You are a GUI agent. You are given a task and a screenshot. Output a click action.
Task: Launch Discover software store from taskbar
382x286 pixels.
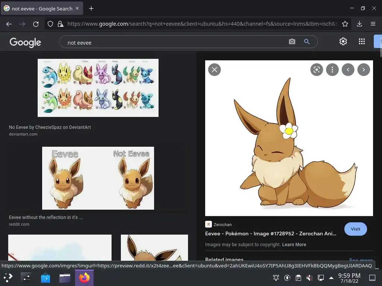coord(45,278)
